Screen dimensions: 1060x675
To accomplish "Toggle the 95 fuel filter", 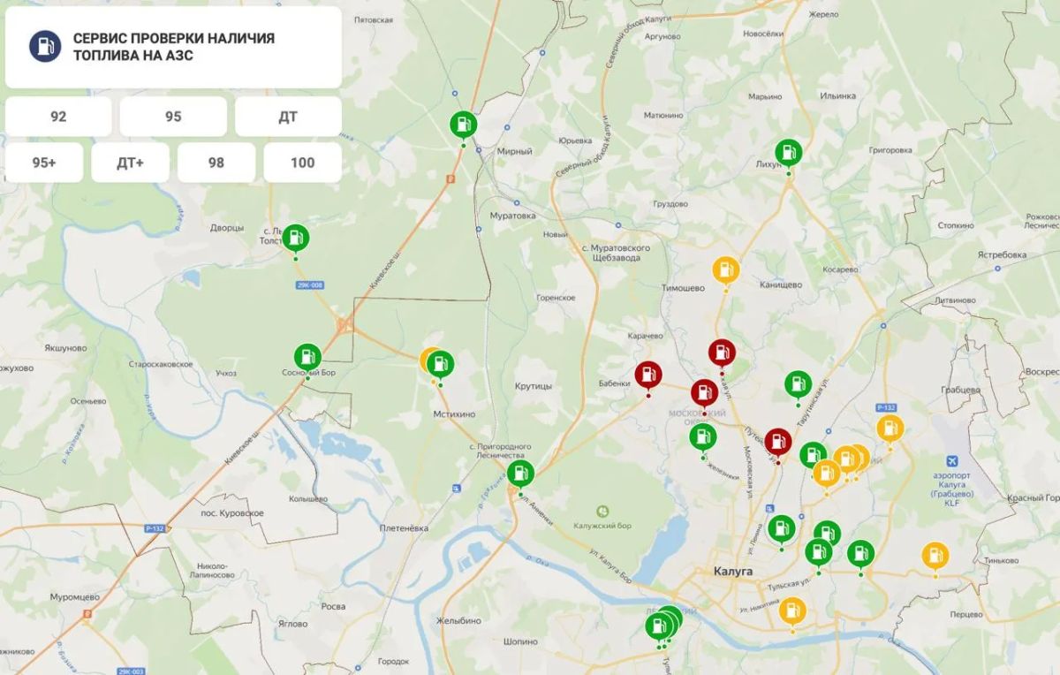I will (173, 117).
